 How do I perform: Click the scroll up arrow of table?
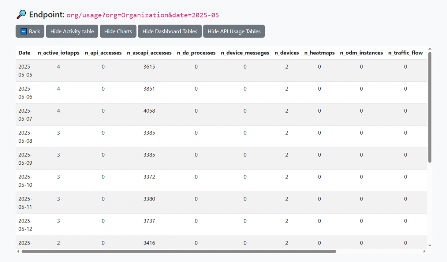pos(430,49)
